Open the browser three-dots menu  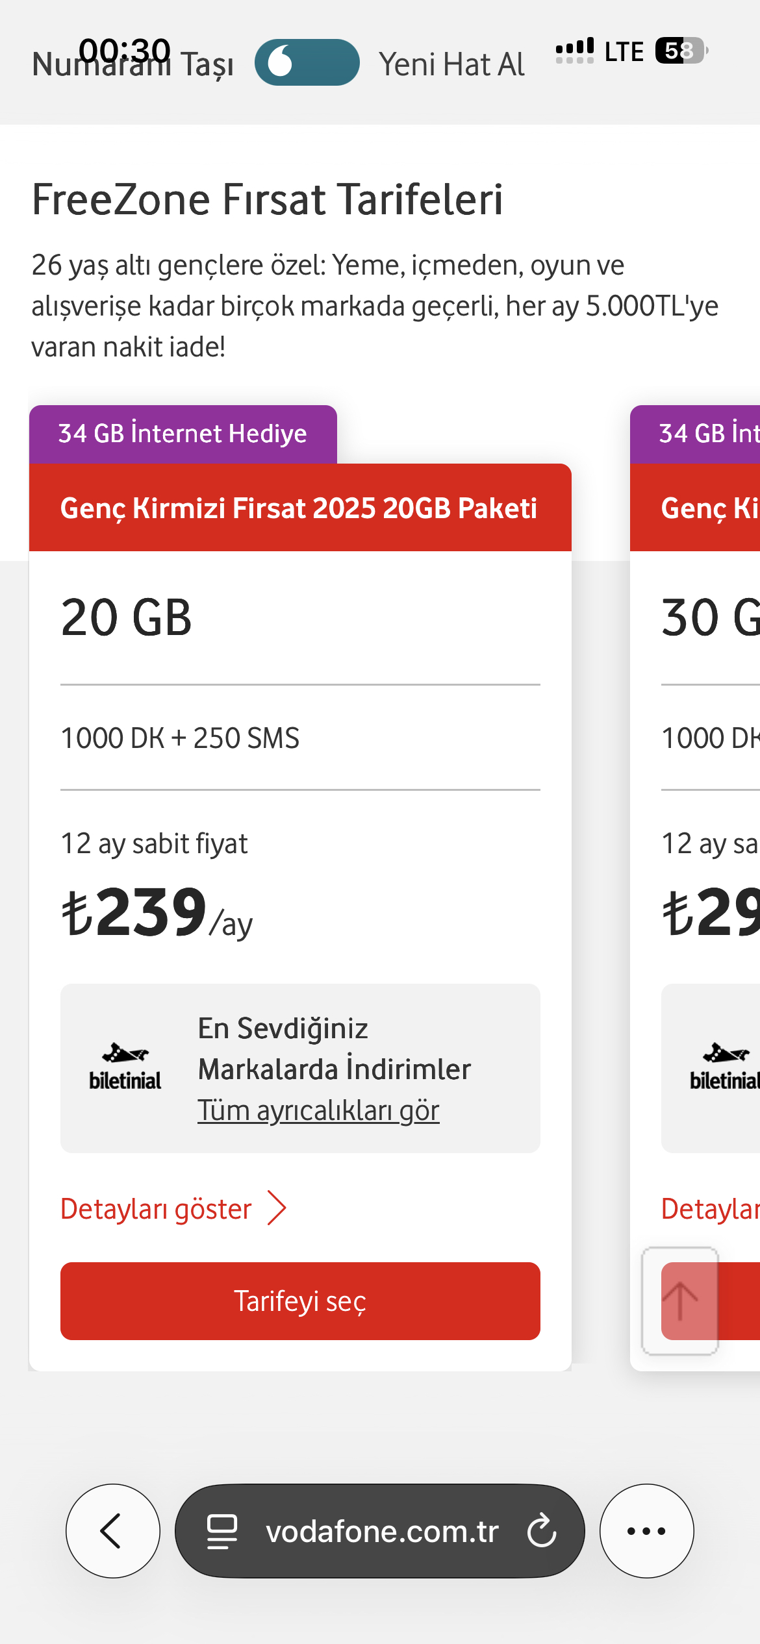[x=646, y=1530]
